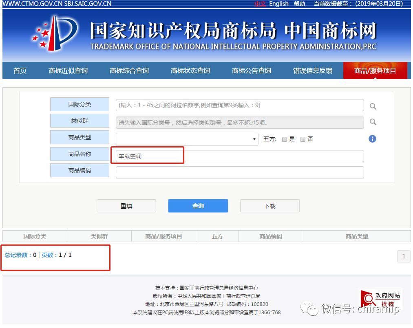Click the 商品名称 field label
Screen dimensions: 413x328
[x=80, y=154]
